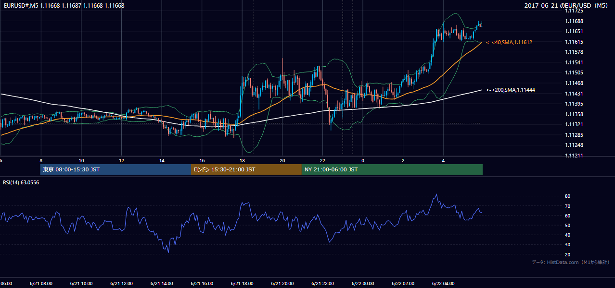Click price axis value 1.11285
This screenshot has height=288, width=615.
[574, 135]
